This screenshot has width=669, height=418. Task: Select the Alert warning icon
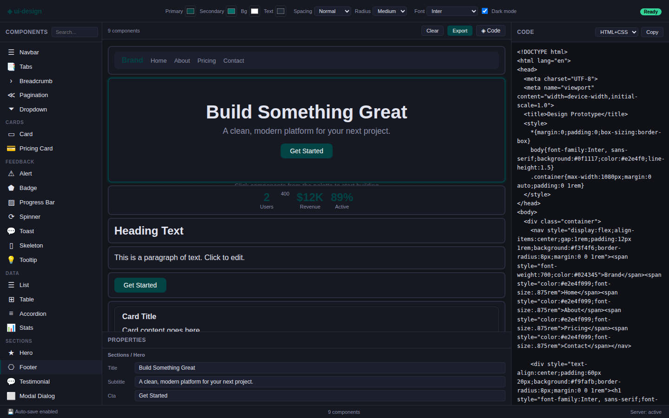[11, 174]
